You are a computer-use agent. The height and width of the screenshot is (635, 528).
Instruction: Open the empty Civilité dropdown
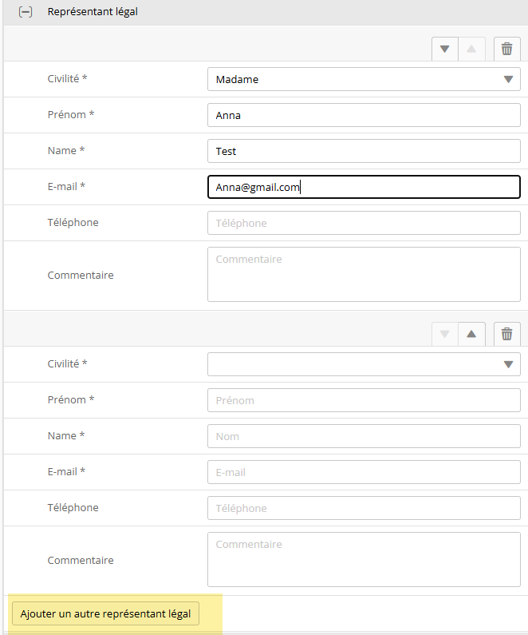point(364,364)
